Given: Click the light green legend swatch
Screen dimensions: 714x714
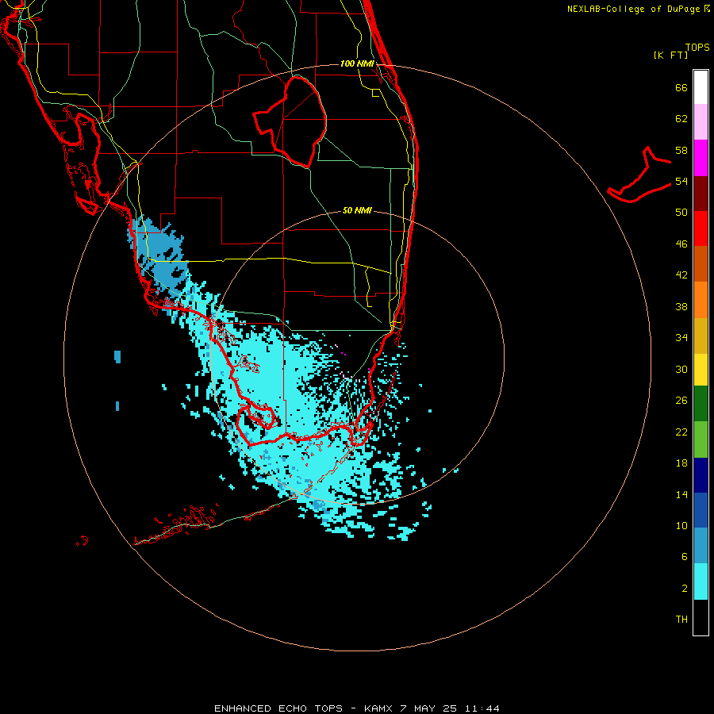Looking at the screenshot, I should click(x=701, y=440).
